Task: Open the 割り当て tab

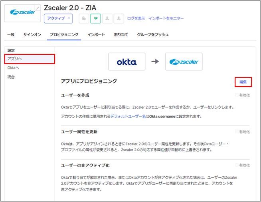Action: [121, 35]
